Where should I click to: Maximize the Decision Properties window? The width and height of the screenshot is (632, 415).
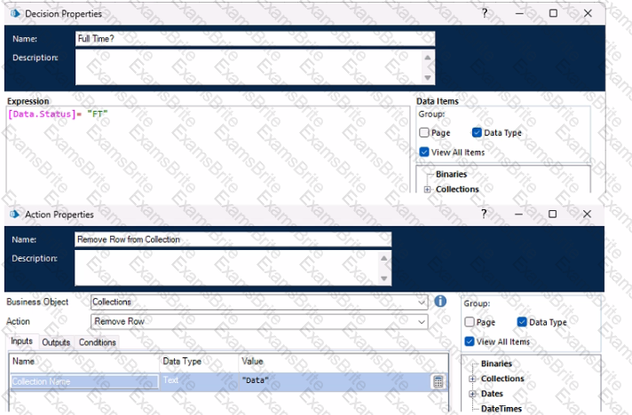click(553, 14)
